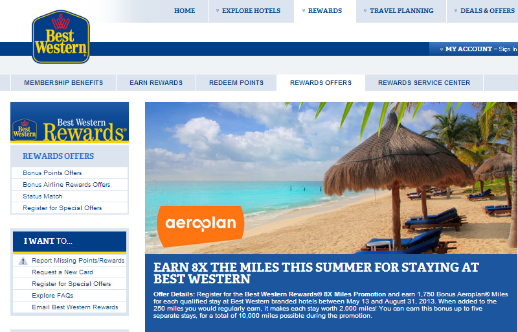This screenshot has width=518, height=332.
Task: Select the Redeem Points tab
Action: coord(236,82)
